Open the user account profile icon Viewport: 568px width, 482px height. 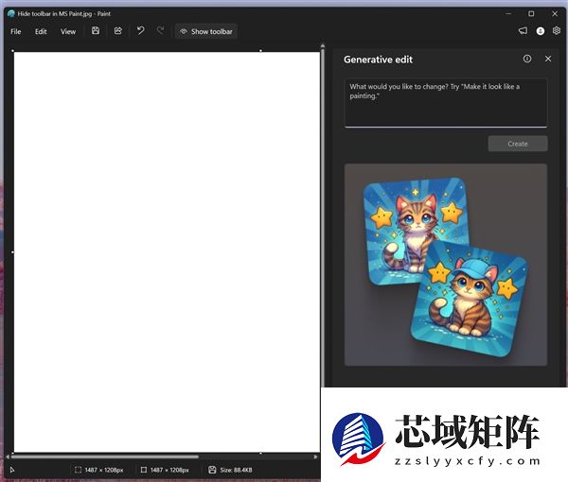tap(541, 31)
